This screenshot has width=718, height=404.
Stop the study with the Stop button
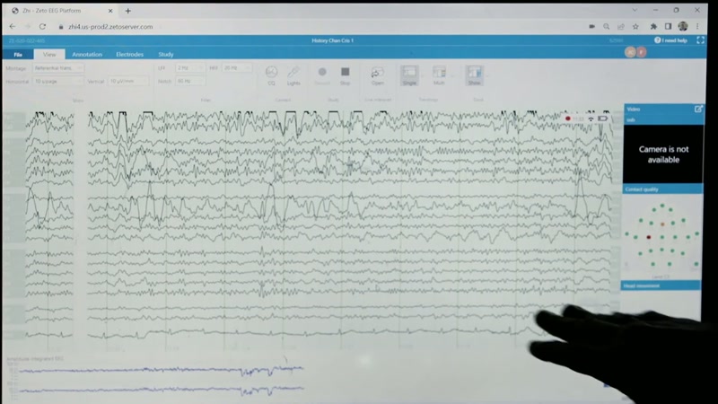[x=346, y=75]
